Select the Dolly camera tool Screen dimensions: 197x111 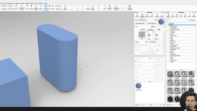tap(53, 7)
